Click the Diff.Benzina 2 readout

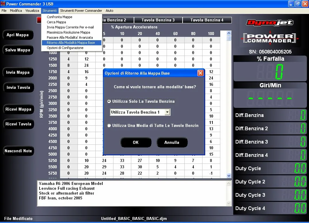(x=270, y=128)
